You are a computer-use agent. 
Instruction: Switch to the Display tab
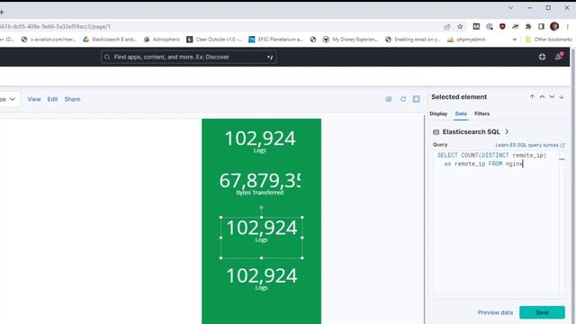(438, 114)
